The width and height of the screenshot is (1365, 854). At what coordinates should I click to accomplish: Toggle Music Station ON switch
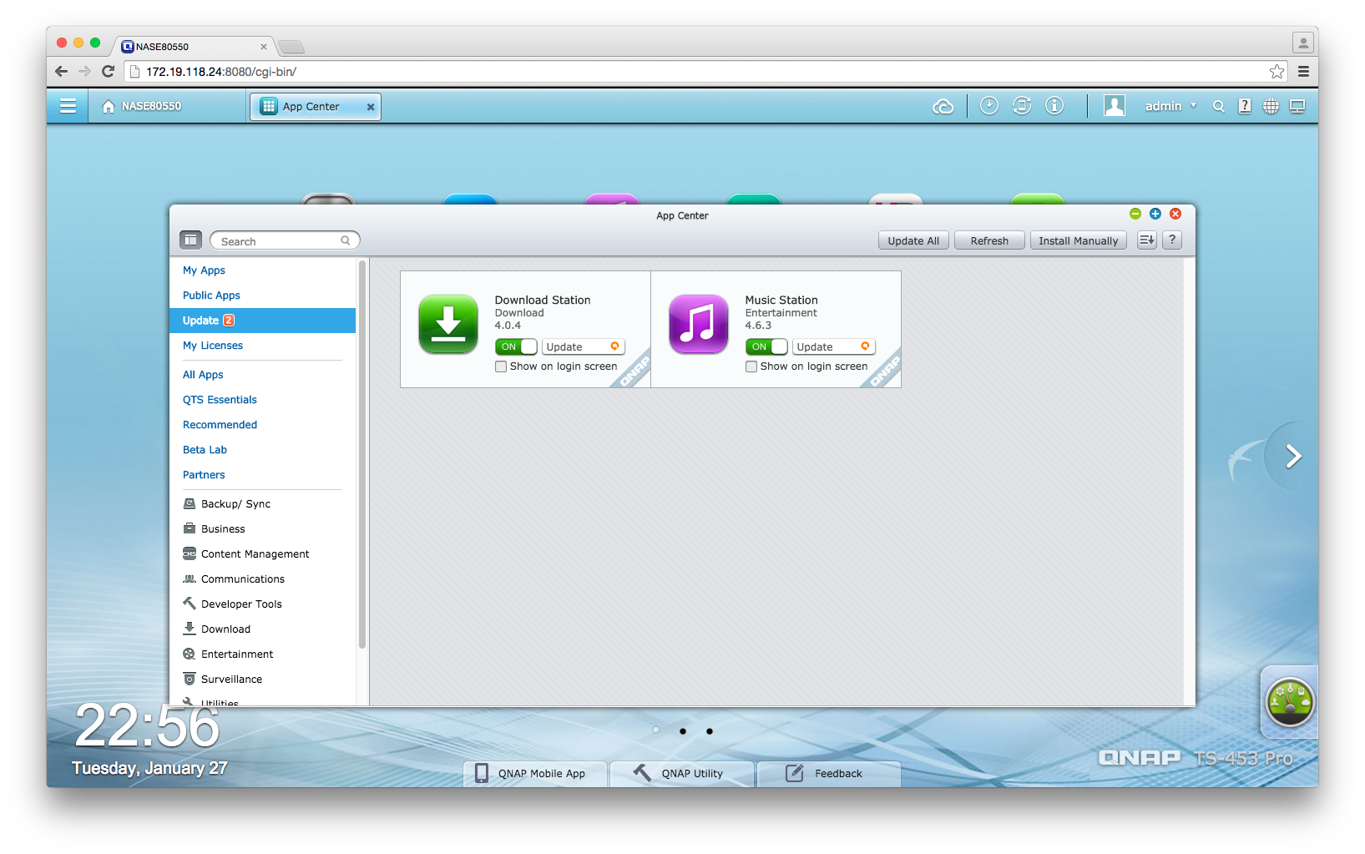[766, 346]
